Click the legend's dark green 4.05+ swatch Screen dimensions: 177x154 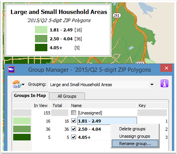(x=41, y=48)
